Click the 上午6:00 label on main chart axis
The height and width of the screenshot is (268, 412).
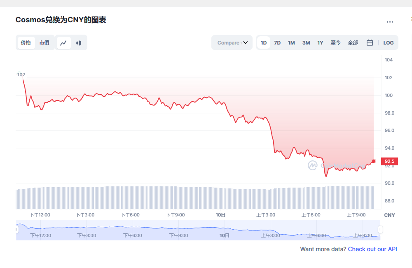311,215
